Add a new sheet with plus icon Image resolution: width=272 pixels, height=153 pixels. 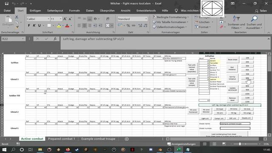pos(127,139)
